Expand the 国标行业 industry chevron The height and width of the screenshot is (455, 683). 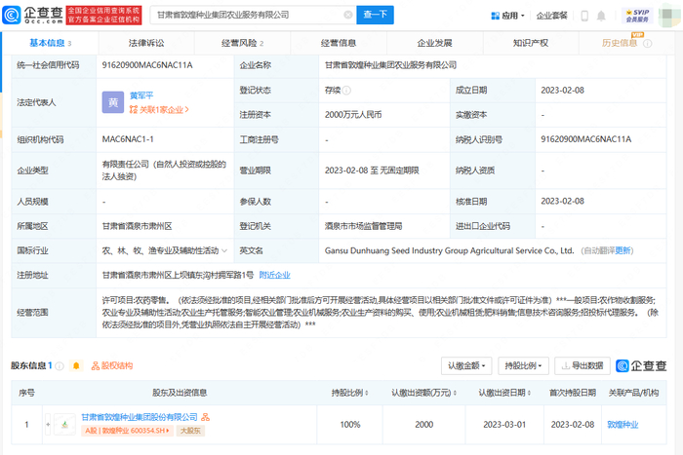tap(224, 250)
